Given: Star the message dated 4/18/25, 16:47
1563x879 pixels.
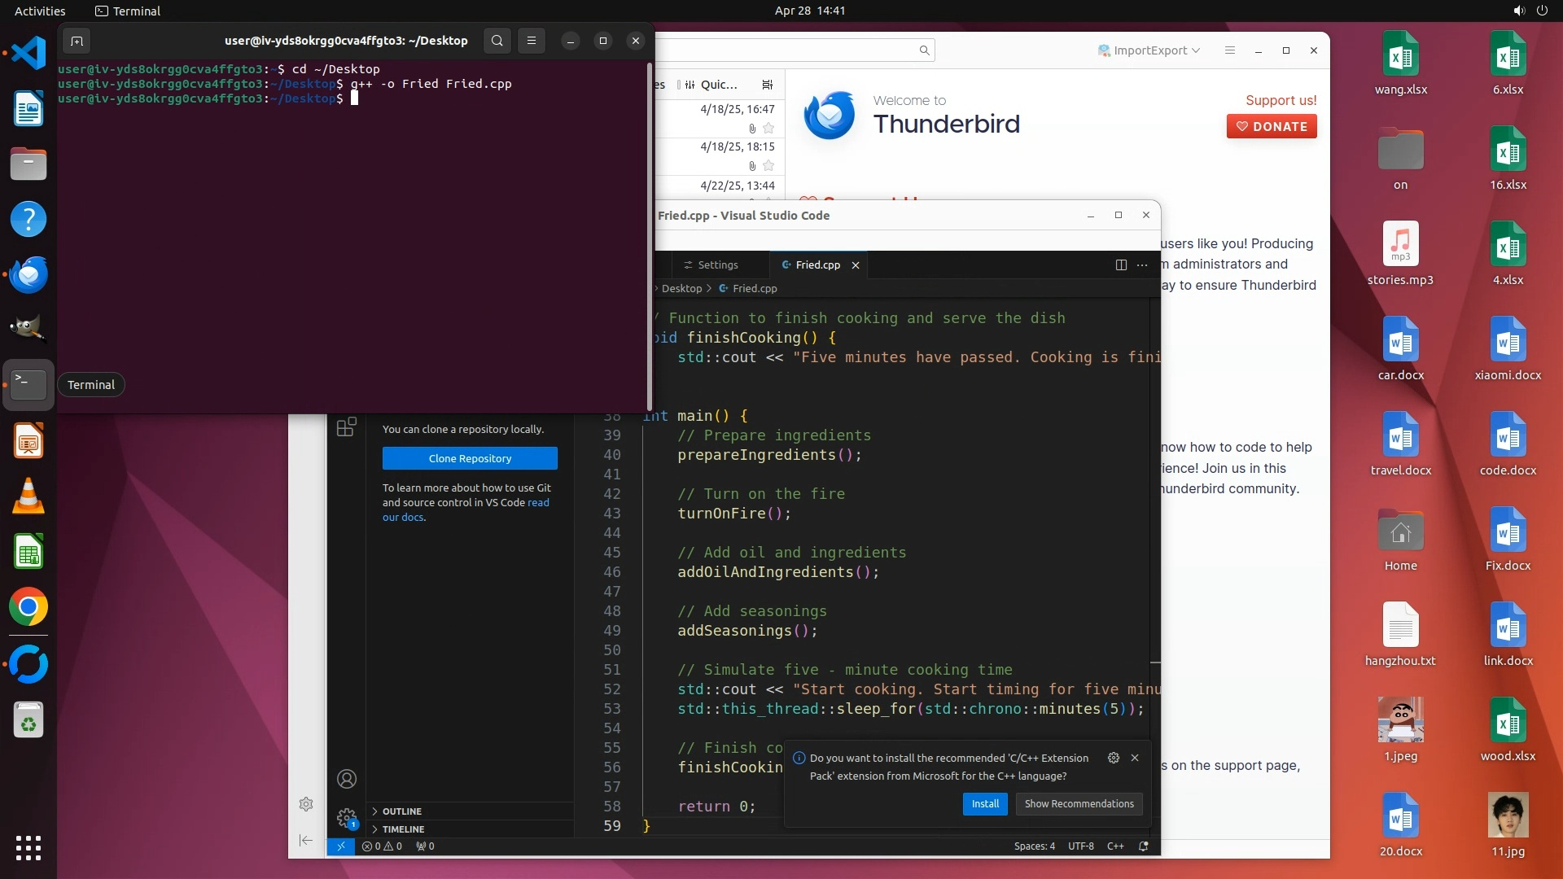Looking at the screenshot, I should (x=768, y=128).
